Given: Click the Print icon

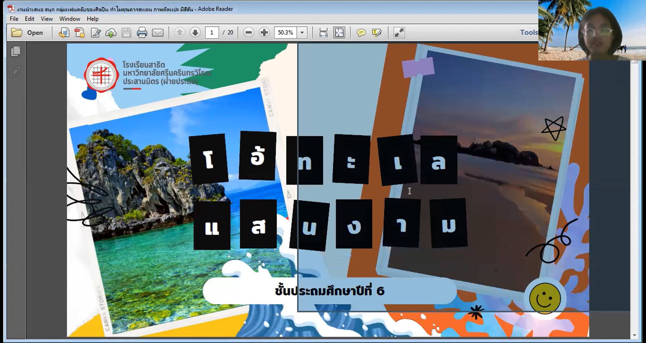Looking at the screenshot, I should click(x=142, y=33).
